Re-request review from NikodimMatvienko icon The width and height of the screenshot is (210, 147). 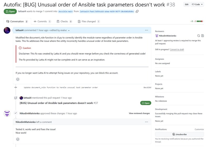(198, 36)
